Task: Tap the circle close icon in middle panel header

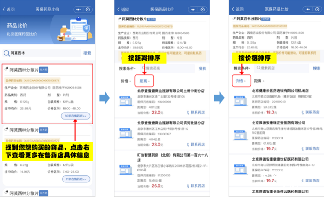Action: click(202, 10)
